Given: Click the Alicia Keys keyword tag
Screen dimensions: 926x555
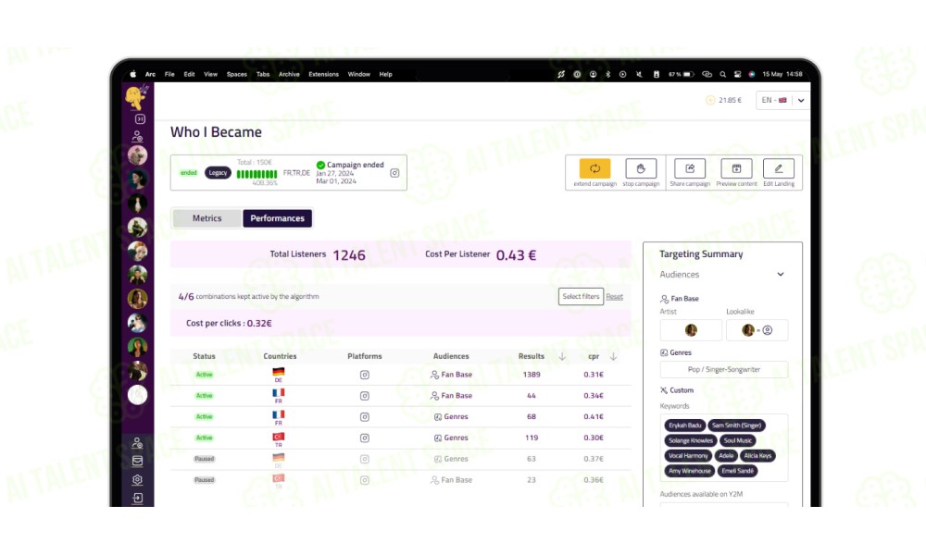Looking at the screenshot, I should click(757, 456).
